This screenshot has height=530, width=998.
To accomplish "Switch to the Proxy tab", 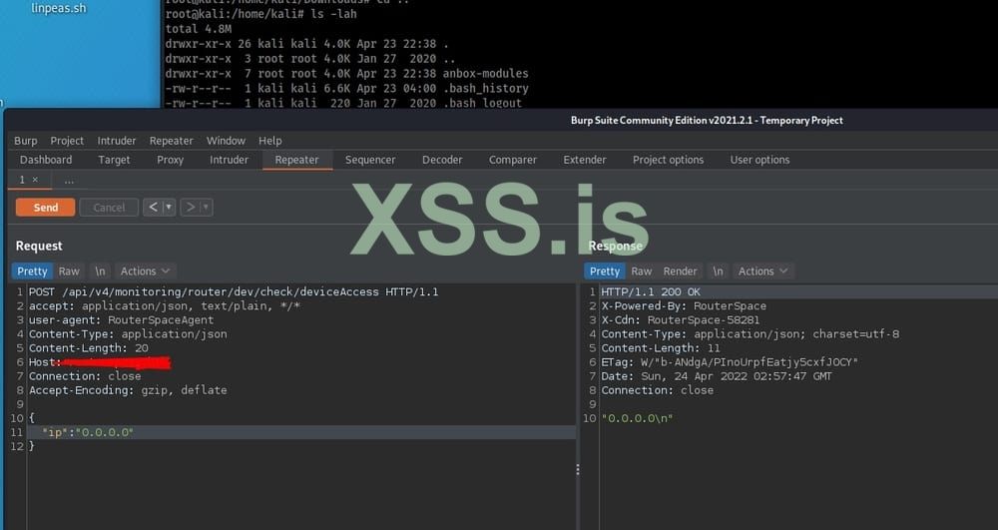I will [170, 160].
